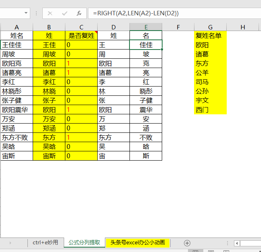Image resolution: width=261 pixels, height=252 pixels.
Task: Click cell containing 诸葛亮
Action: (x=17, y=72)
